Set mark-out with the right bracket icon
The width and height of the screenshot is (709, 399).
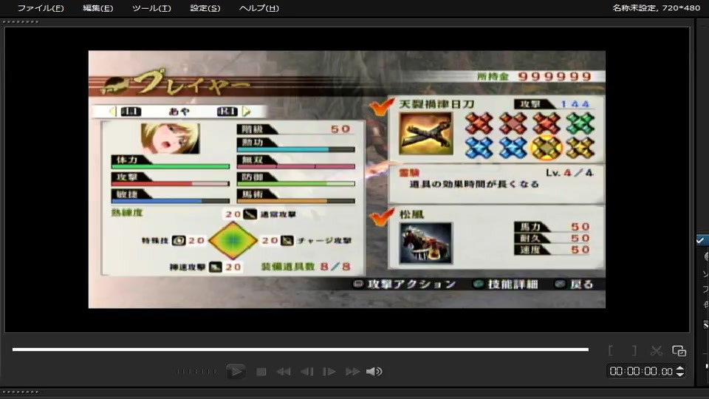pyautogui.click(x=634, y=350)
